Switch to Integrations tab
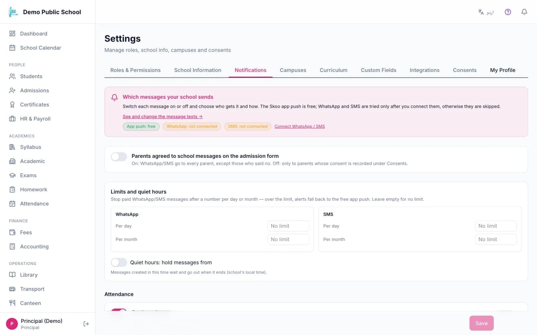 click(425, 70)
